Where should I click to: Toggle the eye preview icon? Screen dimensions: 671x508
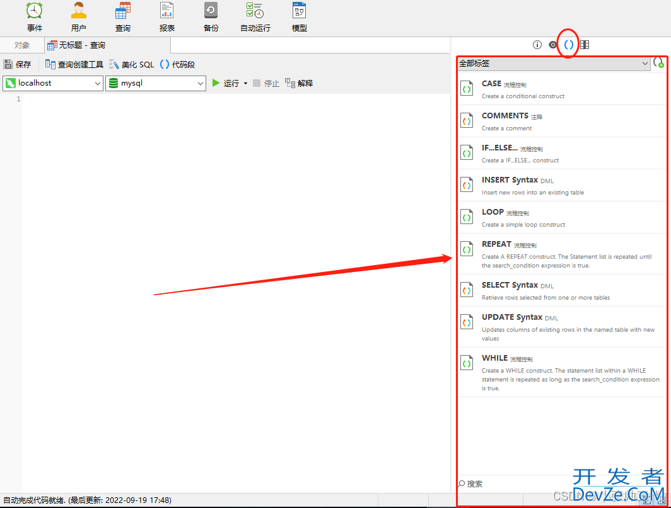(x=553, y=45)
